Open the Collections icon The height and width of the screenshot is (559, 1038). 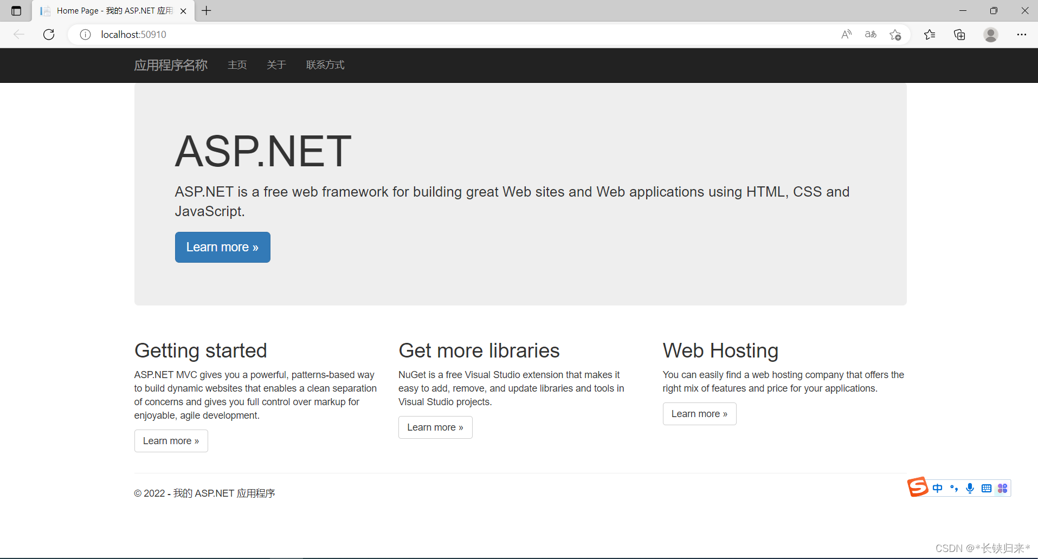point(959,34)
